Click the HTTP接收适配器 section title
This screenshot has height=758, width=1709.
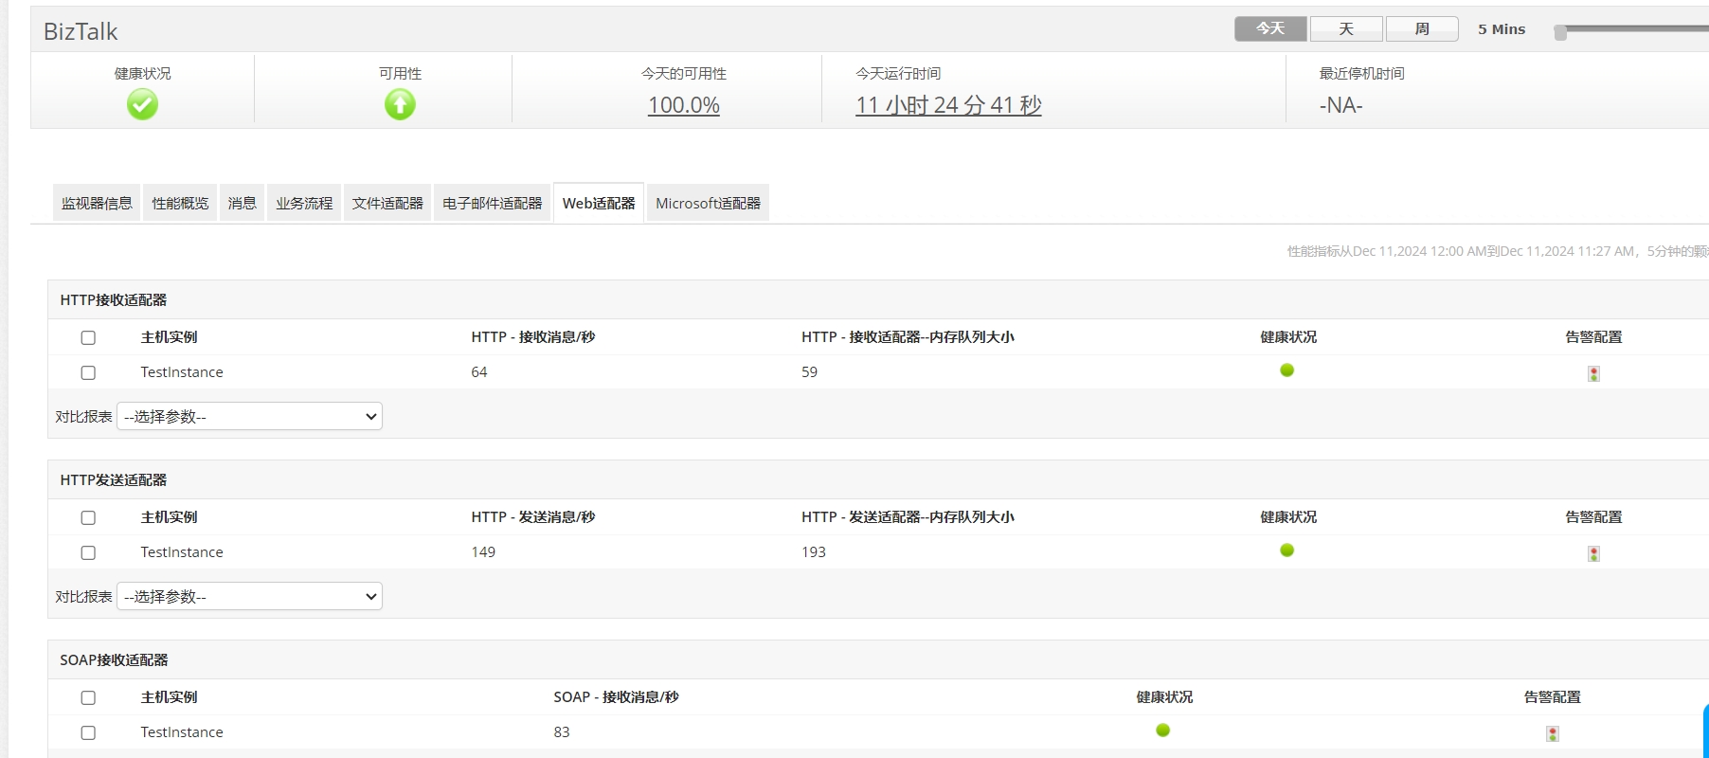click(114, 300)
